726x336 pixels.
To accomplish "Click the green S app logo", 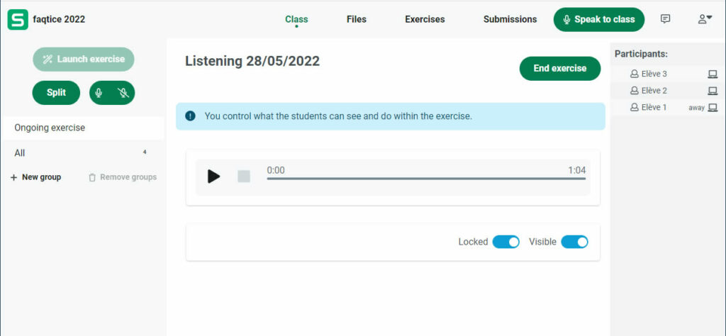I will coord(18,20).
